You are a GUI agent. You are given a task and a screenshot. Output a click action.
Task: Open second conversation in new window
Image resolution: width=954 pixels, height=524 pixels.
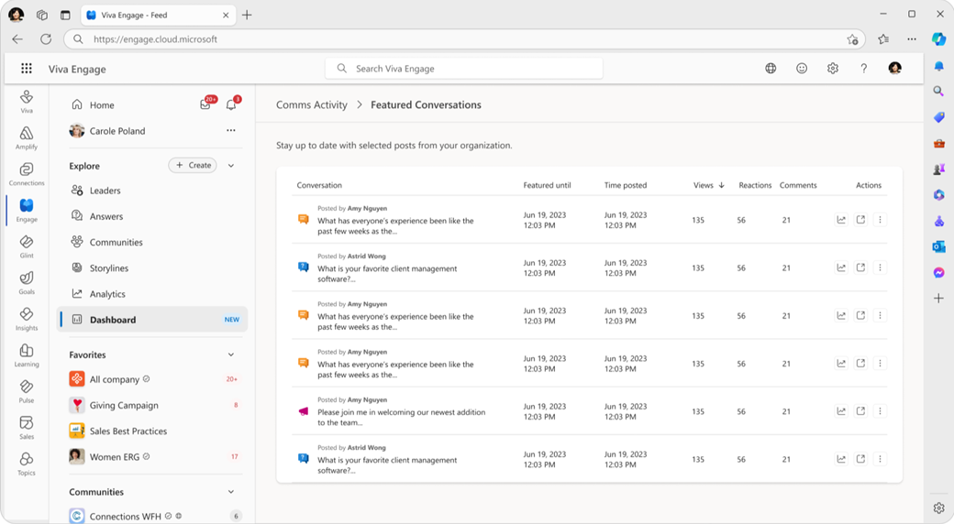click(x=860, y=267)
